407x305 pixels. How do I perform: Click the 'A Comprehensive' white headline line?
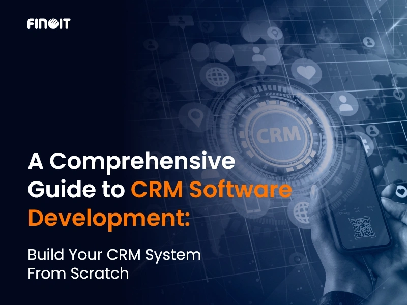click(x=132, y=162)
